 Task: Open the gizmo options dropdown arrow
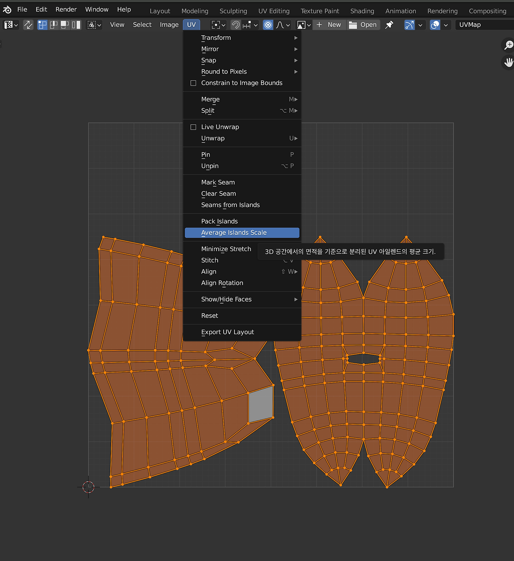tap(420, 25)
